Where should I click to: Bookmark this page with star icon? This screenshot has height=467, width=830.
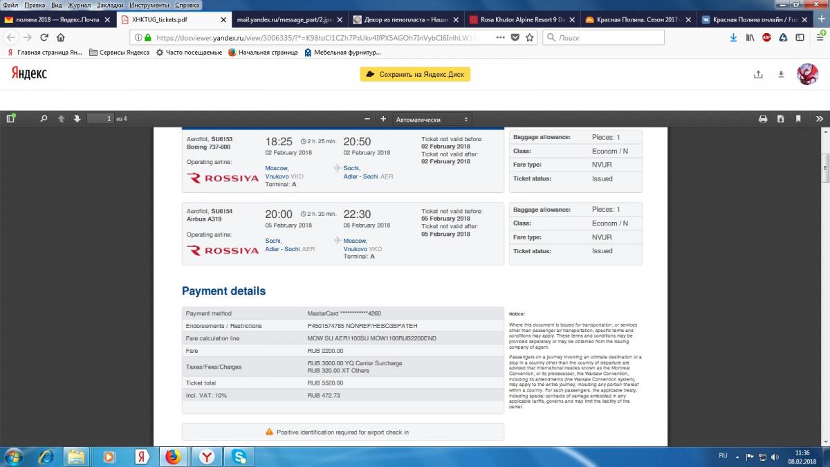(530, 37)
